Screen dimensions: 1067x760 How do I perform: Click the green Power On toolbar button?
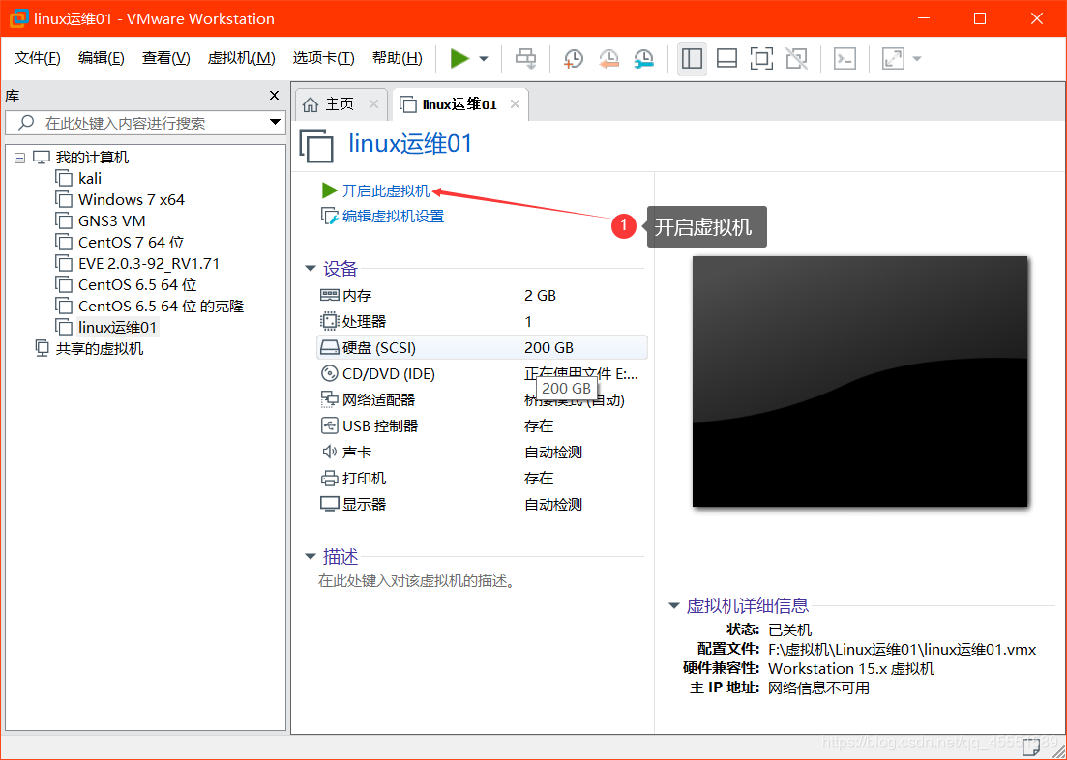(460, 59)
